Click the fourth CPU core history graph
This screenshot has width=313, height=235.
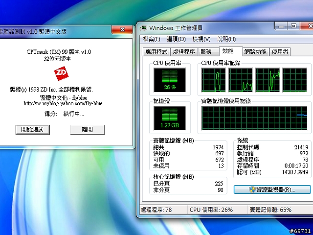(x=294, y=80)
